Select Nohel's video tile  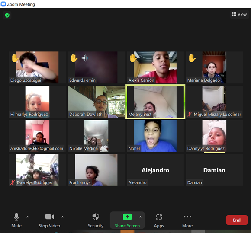click(x=155, y=136)
